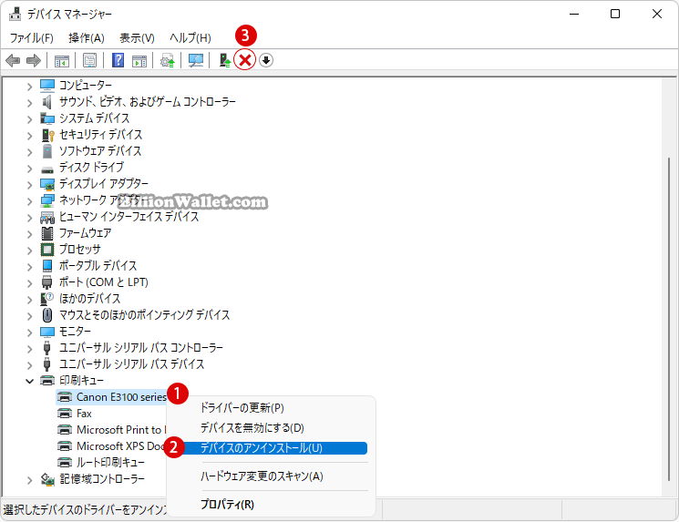Click the プロセッサ chip icon
The image size is (679, 522).
pyautogui.click(x=47, y=250)
